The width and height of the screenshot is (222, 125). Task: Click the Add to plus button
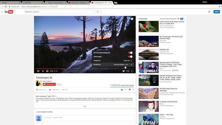coord(41,90)
